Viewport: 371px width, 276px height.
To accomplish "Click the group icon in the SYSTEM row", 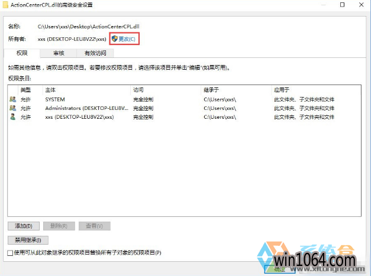I will click(13, 99).
